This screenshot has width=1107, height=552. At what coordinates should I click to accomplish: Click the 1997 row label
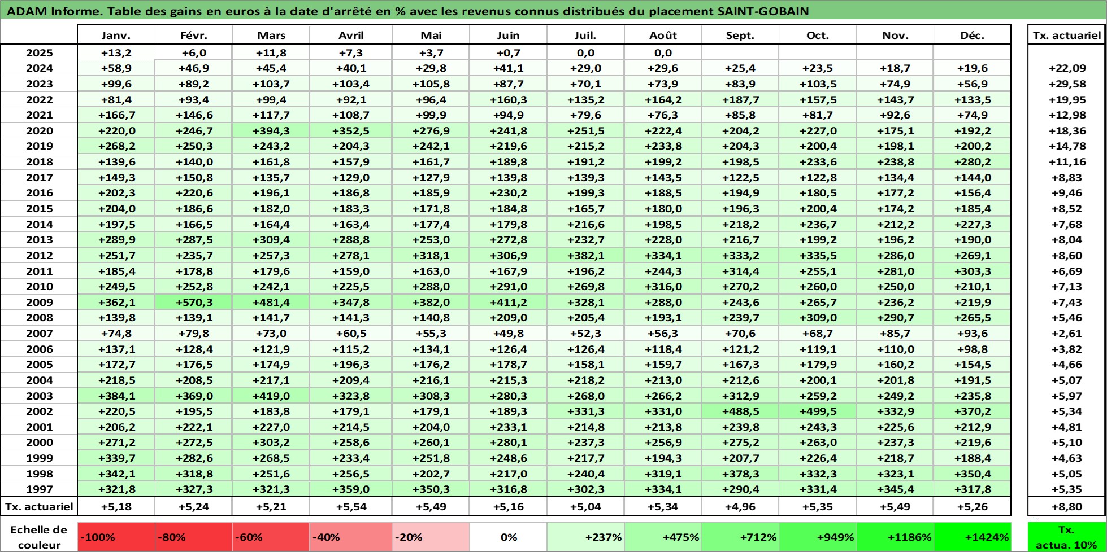click(39, 489)
